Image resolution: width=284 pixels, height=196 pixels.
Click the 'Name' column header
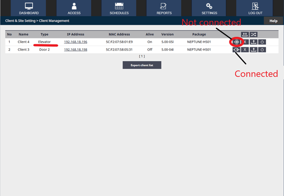23,34
